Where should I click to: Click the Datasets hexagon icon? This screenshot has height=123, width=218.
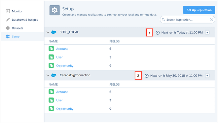(8, 28)
